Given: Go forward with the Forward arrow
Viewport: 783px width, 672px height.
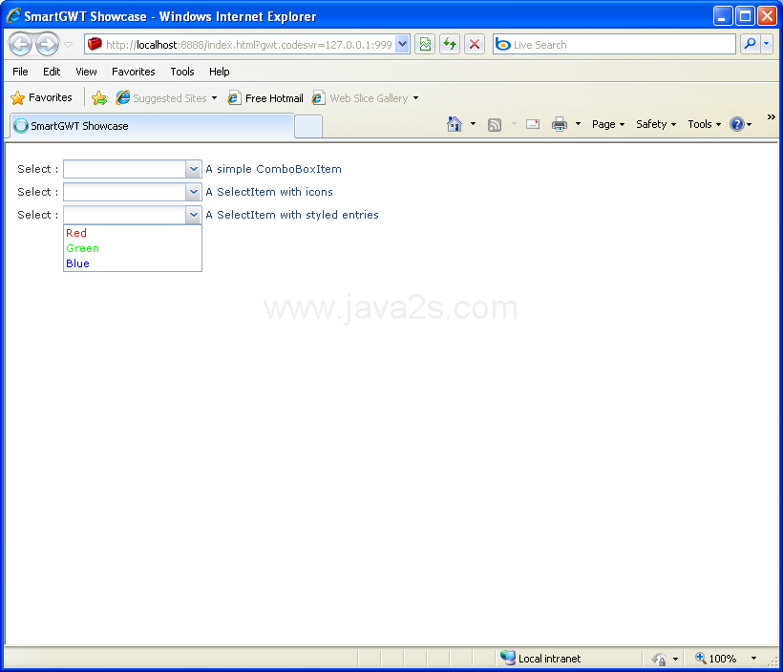Looking at the screenshot, I should (x=48, y=45).
